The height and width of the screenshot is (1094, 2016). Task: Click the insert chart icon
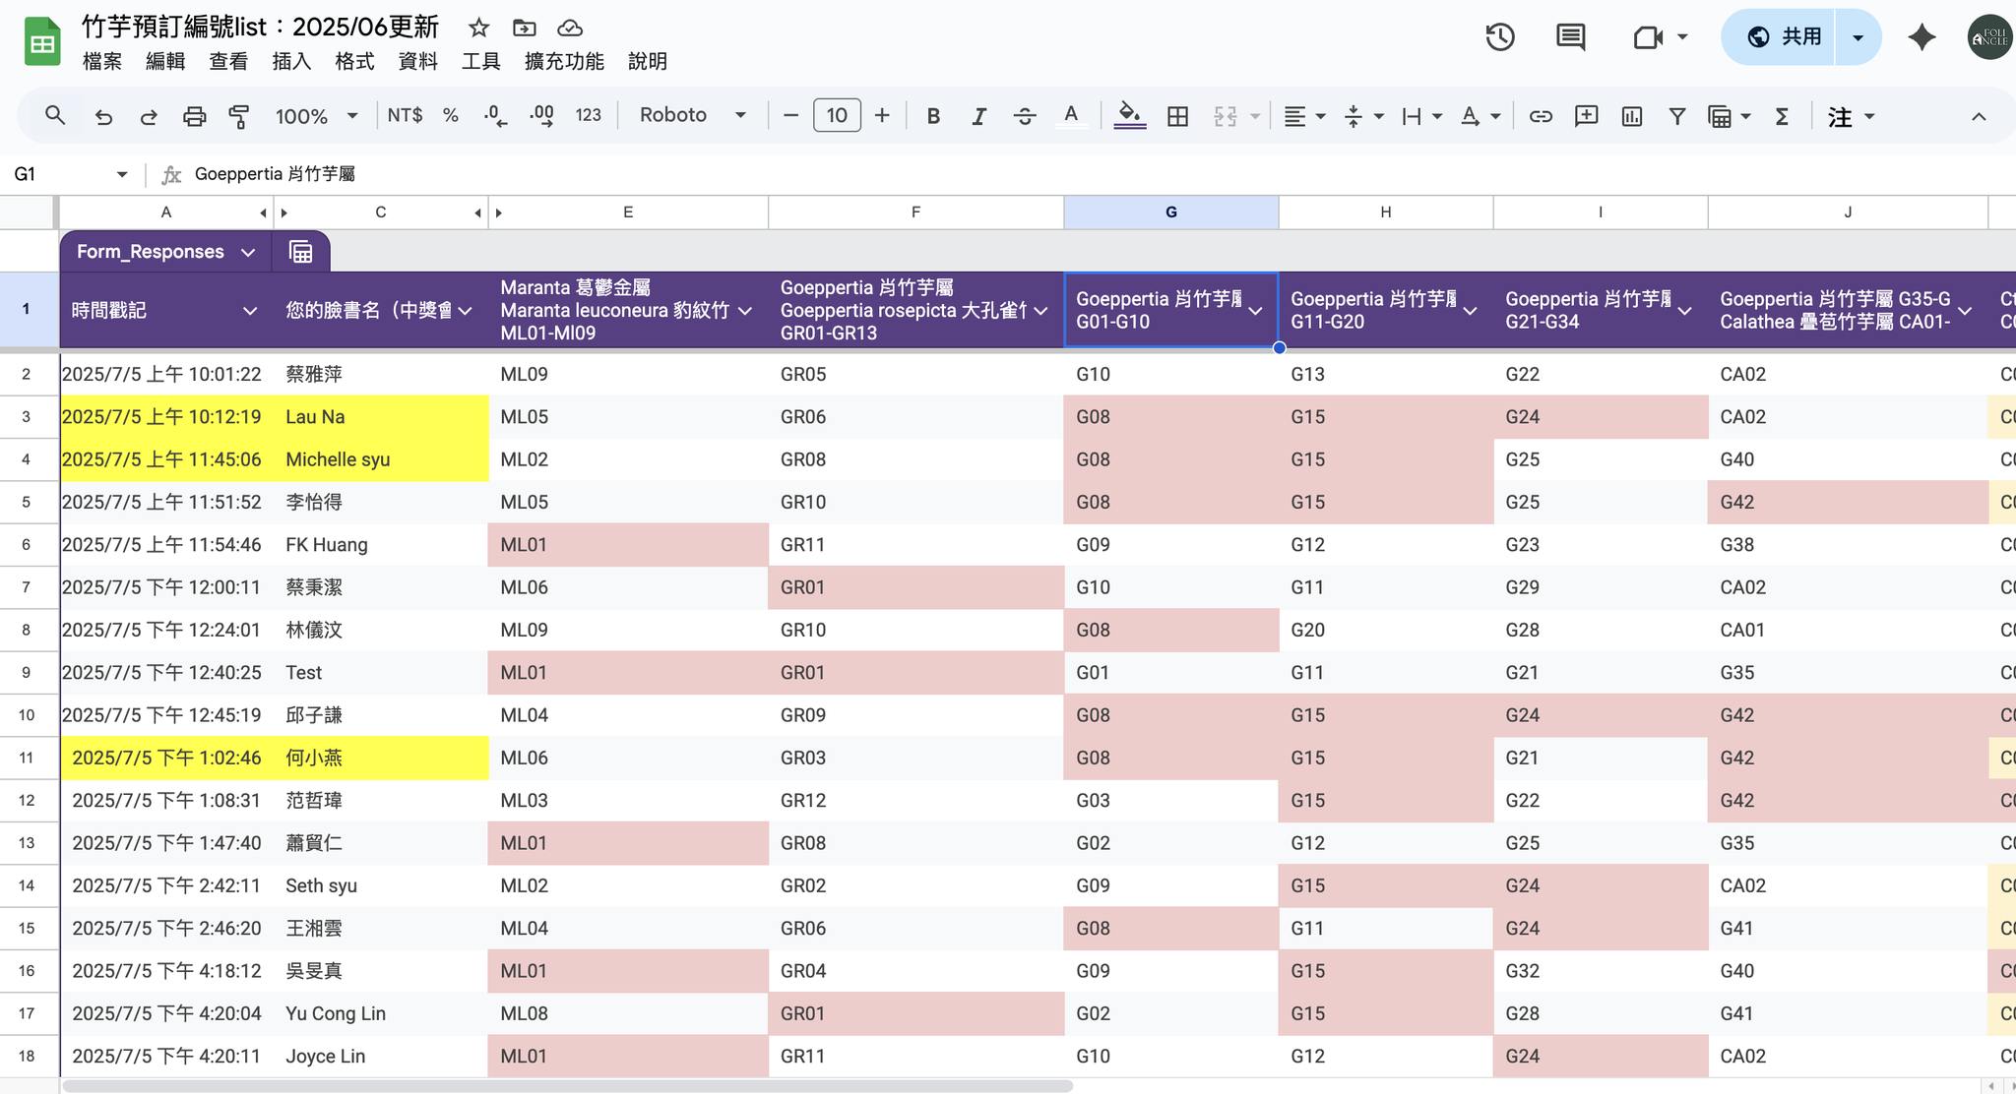tap(1632, 116)
